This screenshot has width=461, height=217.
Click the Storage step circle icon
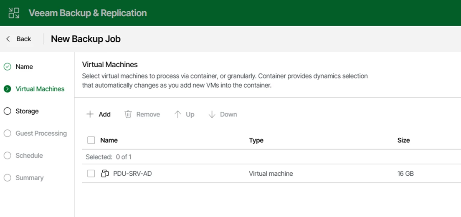pyautogui.click(x=8, y=111)
